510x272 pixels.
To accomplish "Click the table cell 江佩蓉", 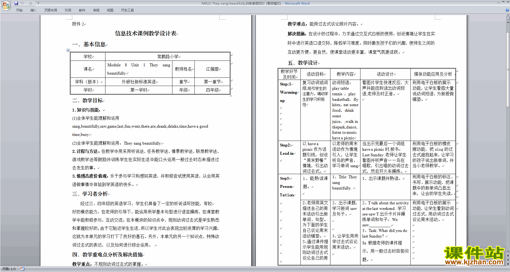I will [212, 69].
